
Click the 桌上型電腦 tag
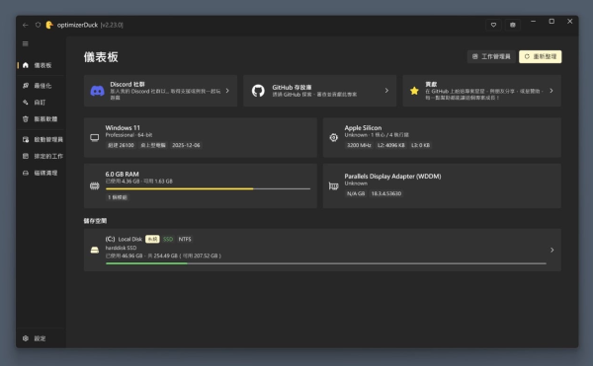(153, 145)
